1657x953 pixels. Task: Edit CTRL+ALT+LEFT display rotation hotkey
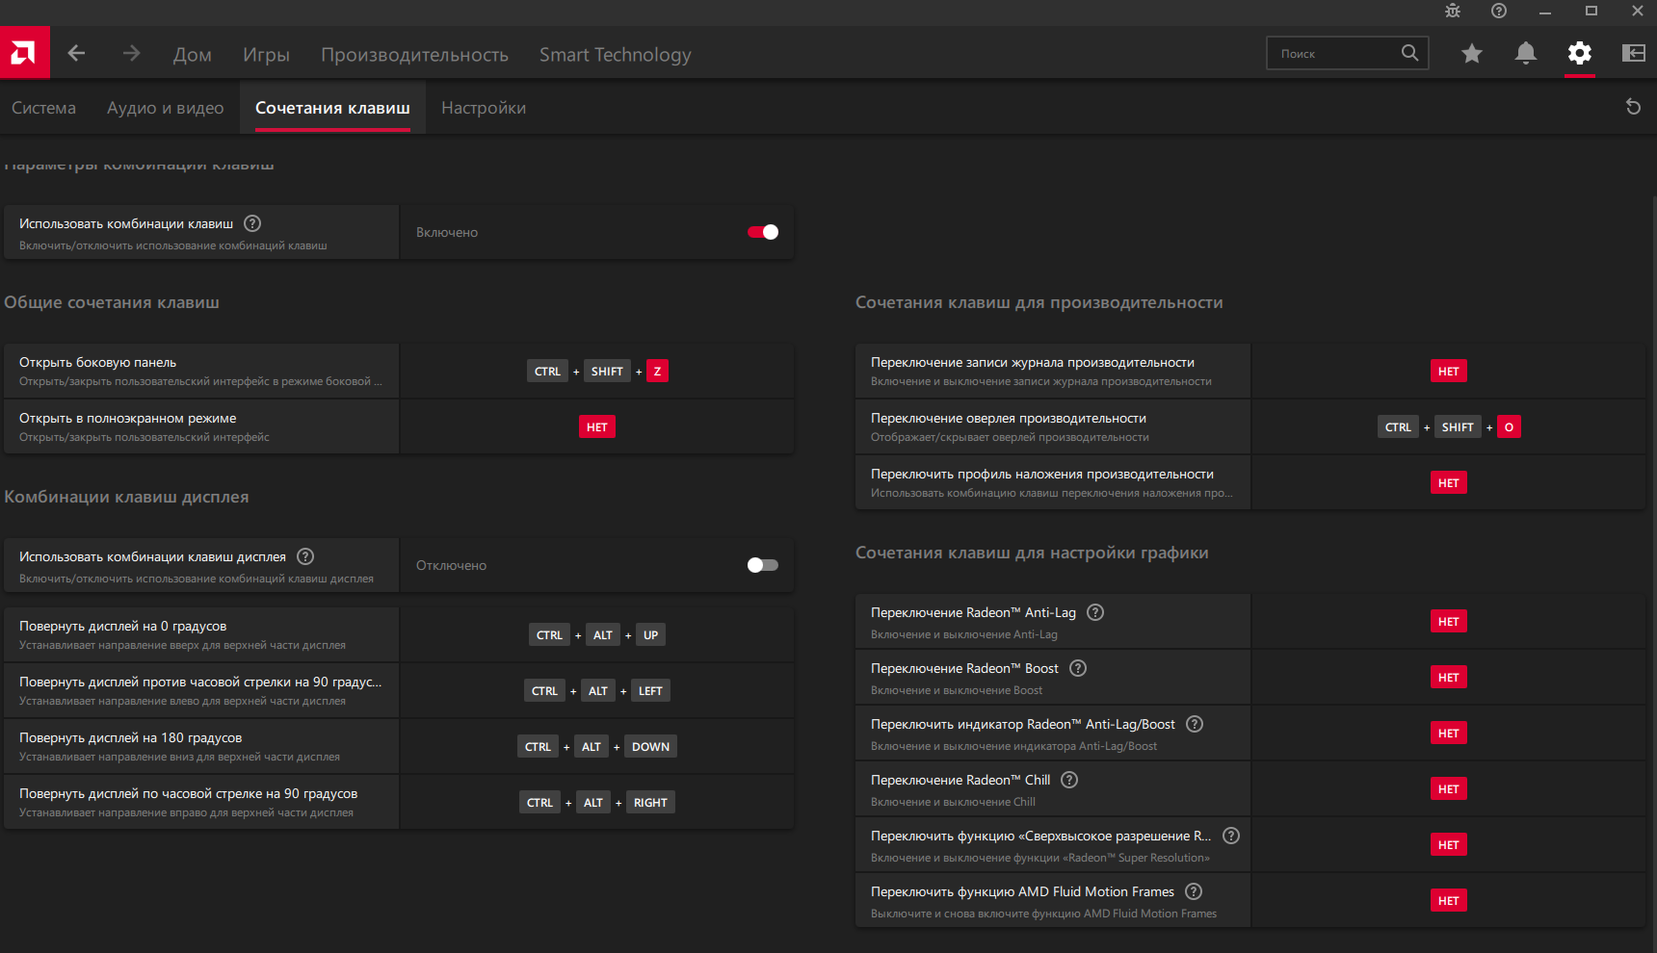coord(597,691)
